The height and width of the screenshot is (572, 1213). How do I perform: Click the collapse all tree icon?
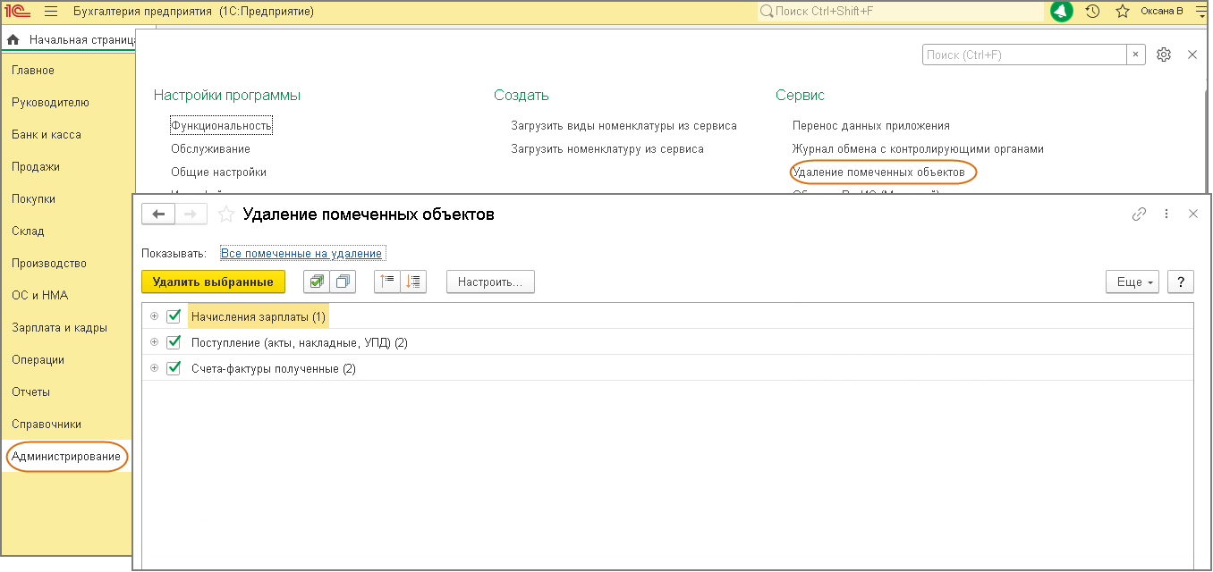click(x=387, y=282)
